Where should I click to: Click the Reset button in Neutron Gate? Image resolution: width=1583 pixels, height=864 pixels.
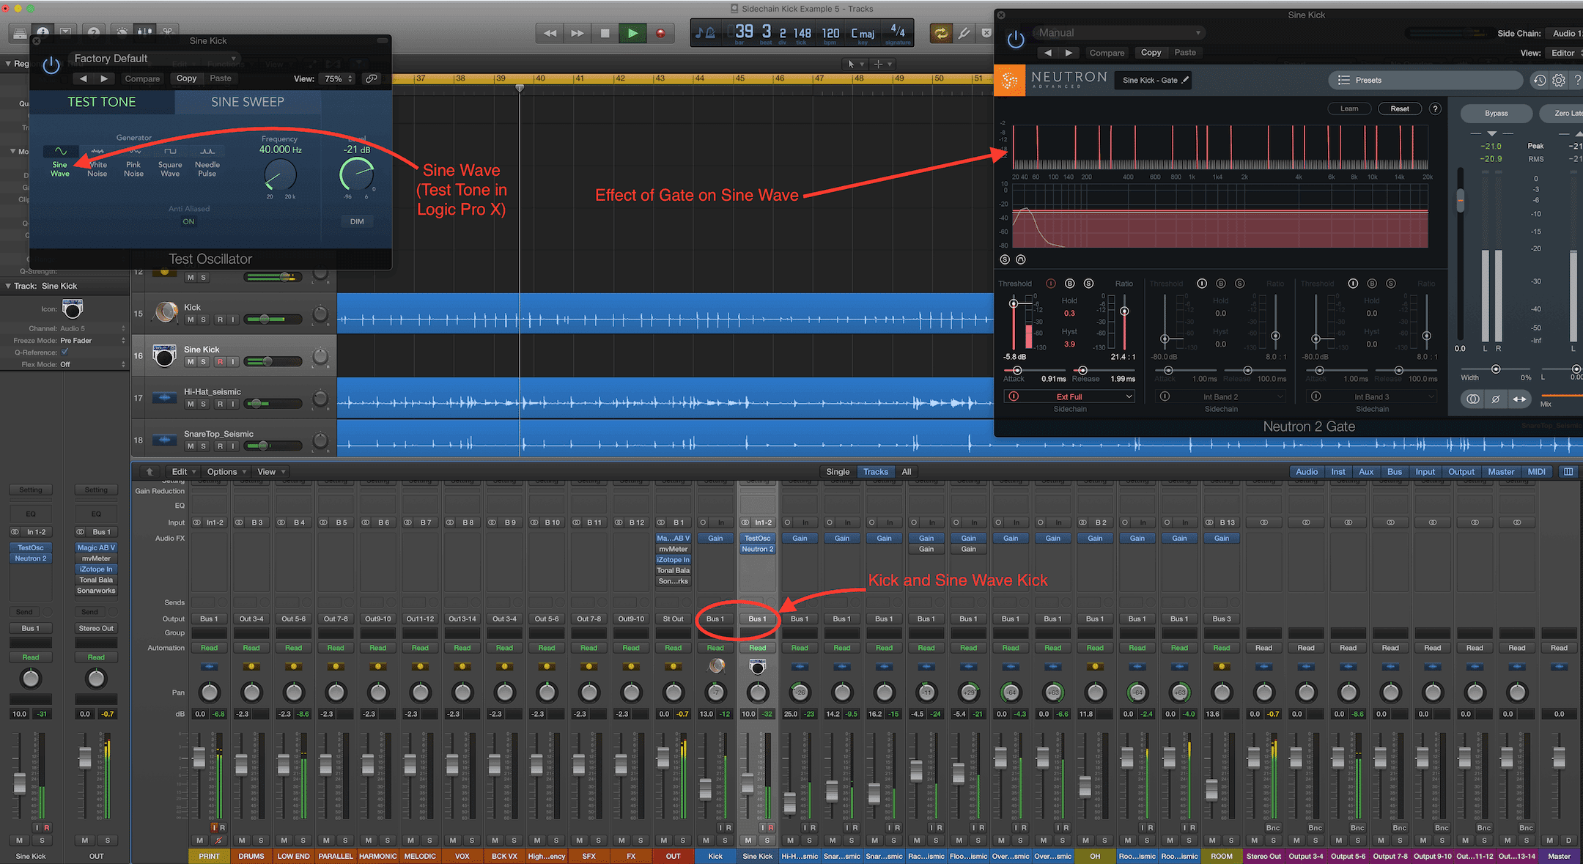[1400, 108]
